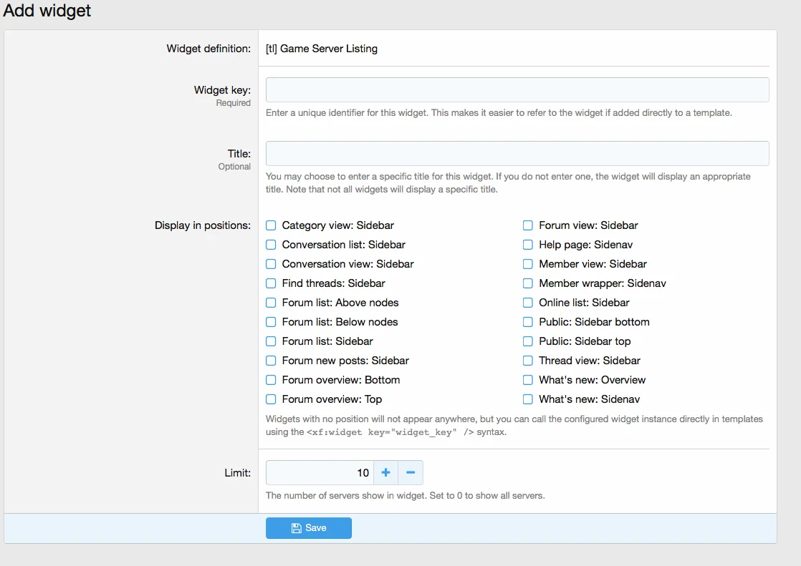
Task: Check Conversation list: Sidebar
Action: pos(271,245)
